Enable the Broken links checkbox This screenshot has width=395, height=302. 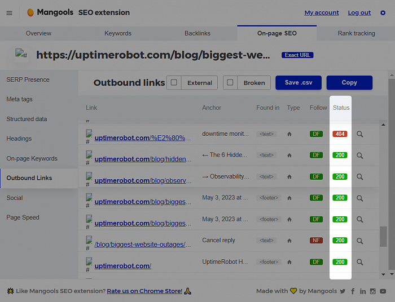coord(230,83)
